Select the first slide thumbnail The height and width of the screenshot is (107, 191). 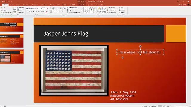pyautogui.click(x=12, y=25)
